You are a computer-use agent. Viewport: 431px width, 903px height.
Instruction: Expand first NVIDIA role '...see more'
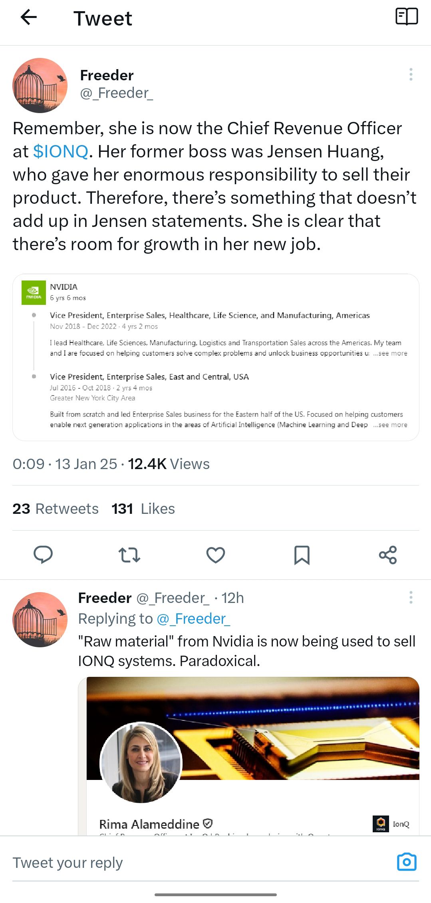[x=390, y=353]
